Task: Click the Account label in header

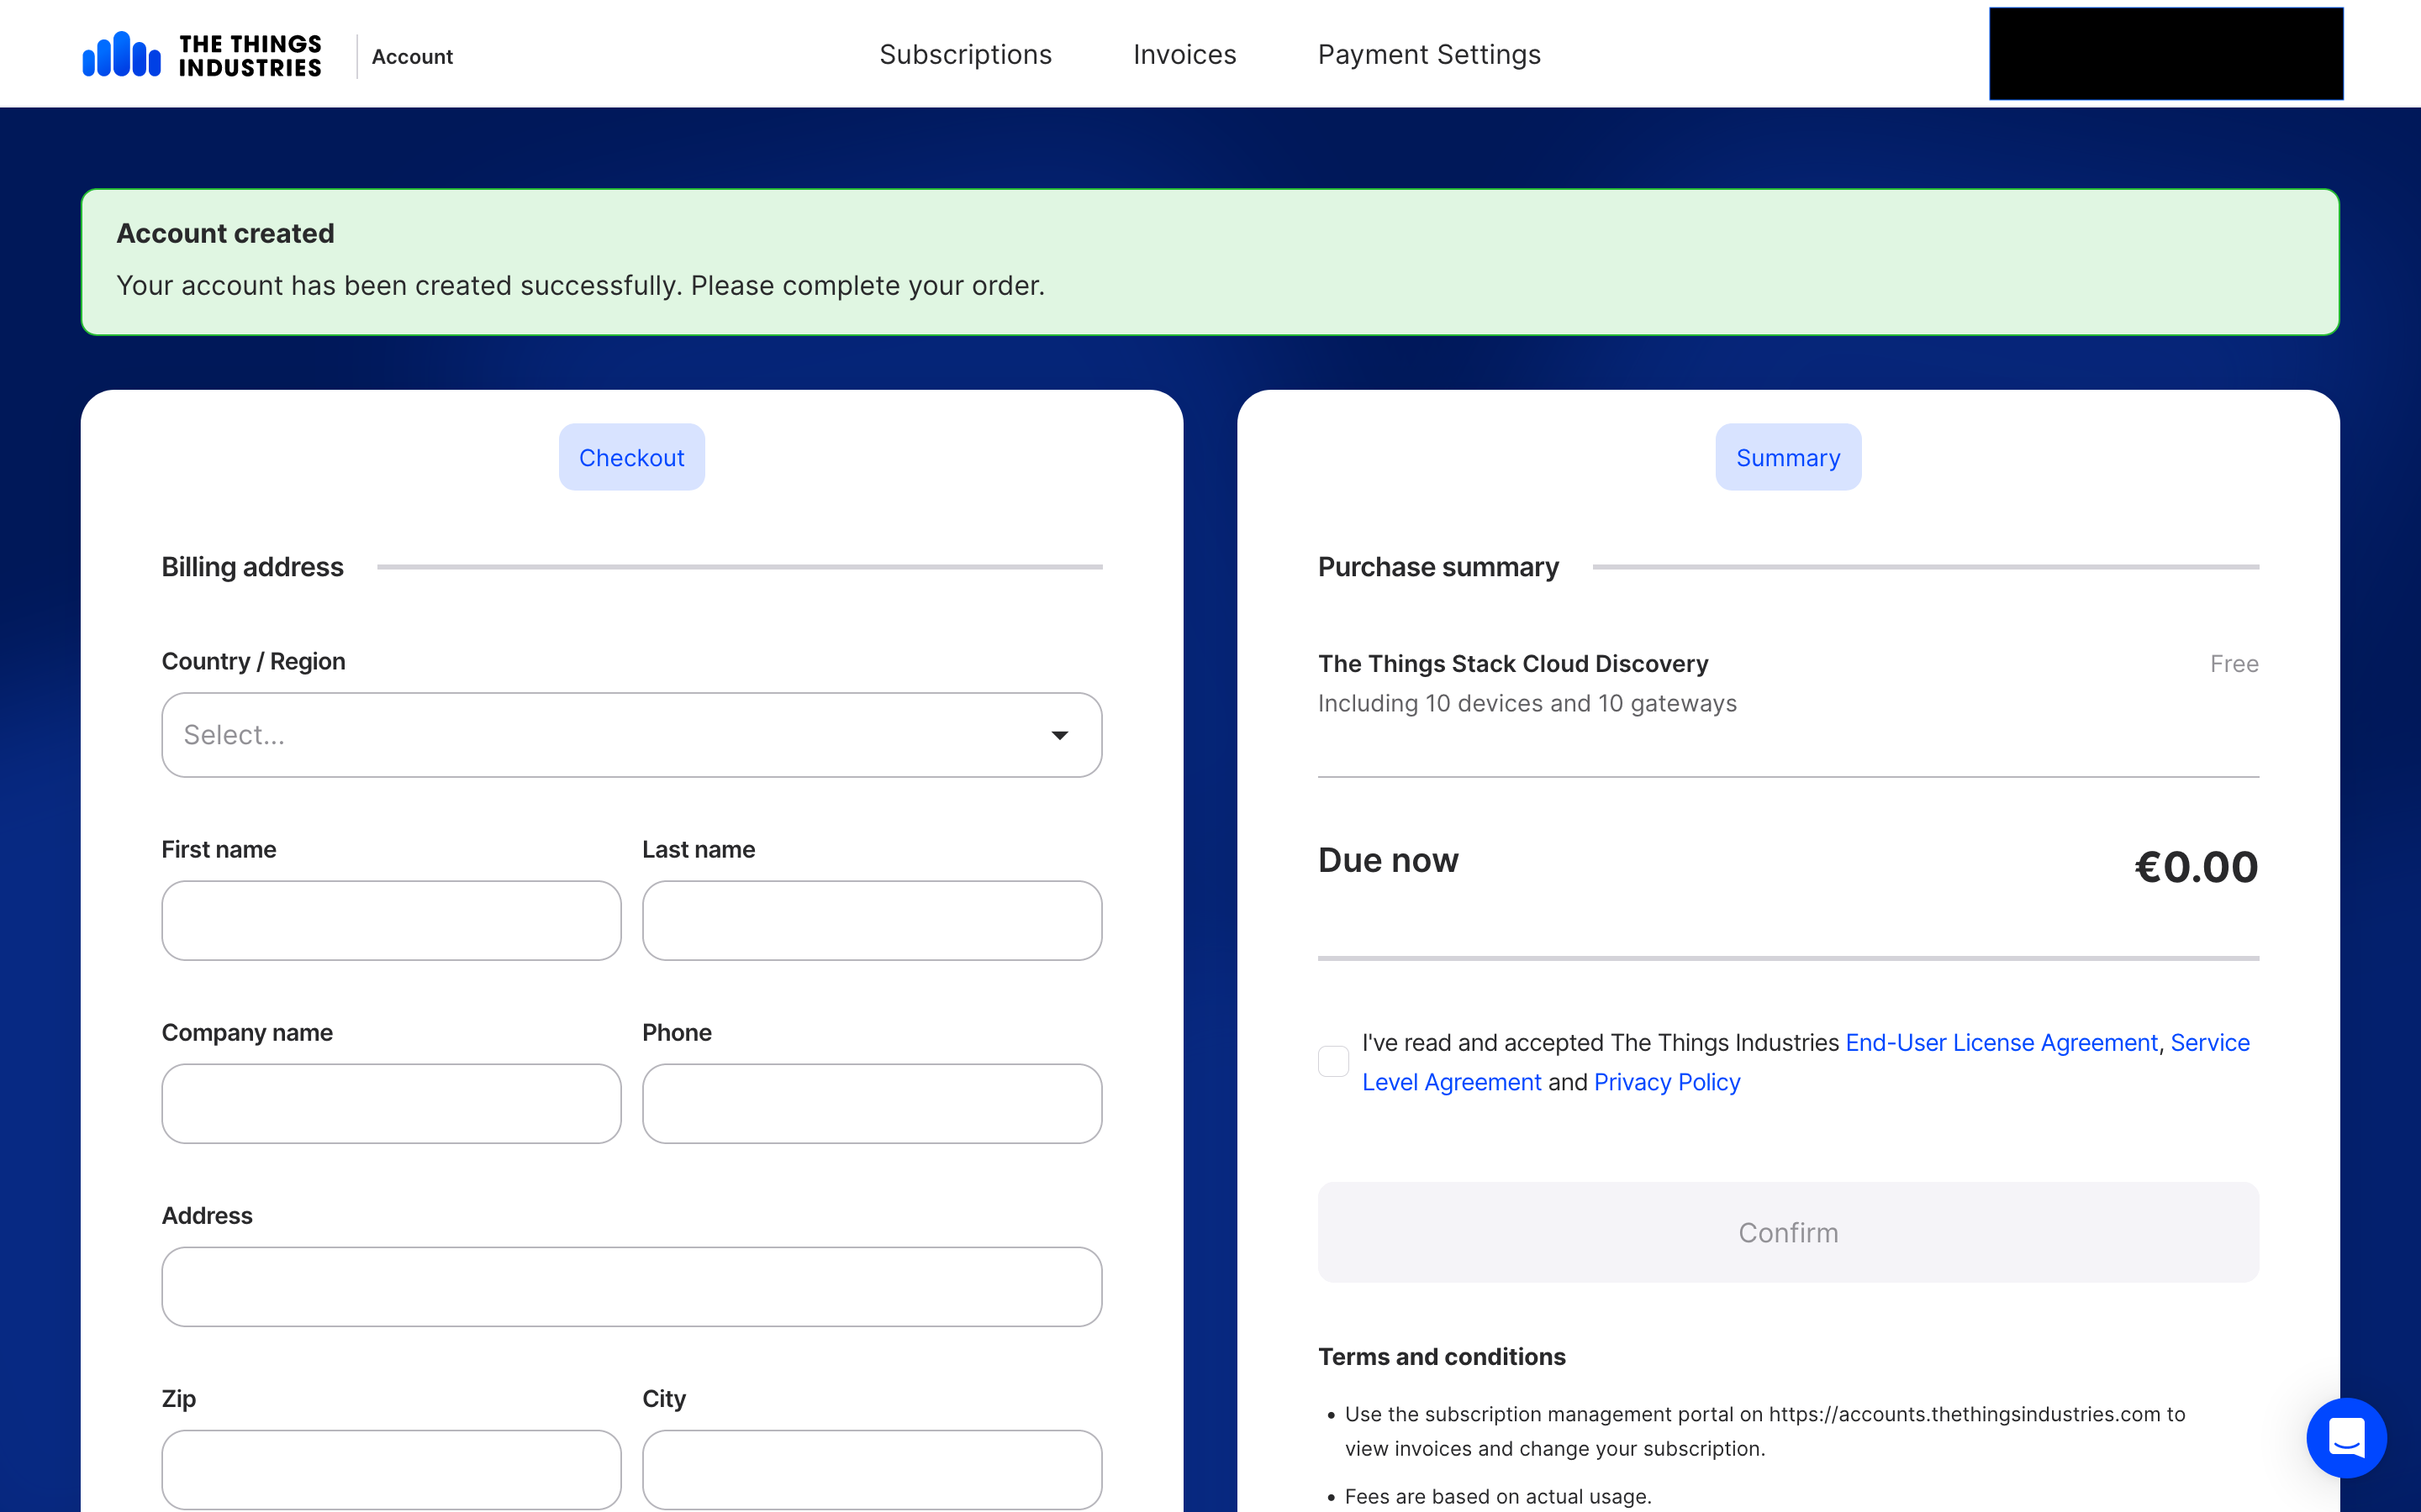Action: click(x=412, y=57)
